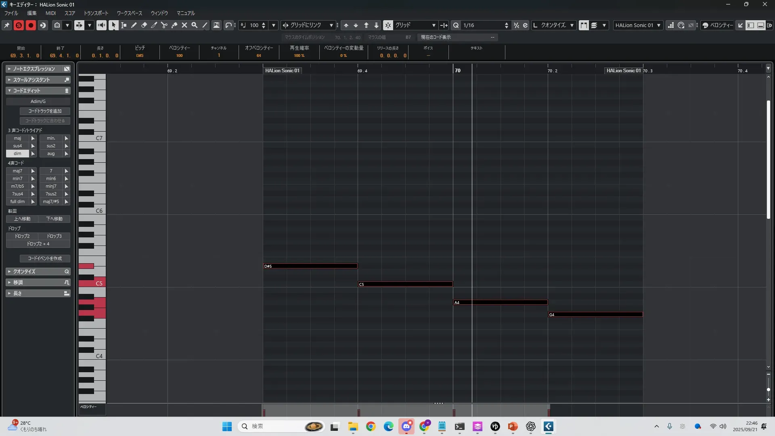This screenshot has width=775, height=436.
Task: Select the Mute X tool
Action: (184, 25)
